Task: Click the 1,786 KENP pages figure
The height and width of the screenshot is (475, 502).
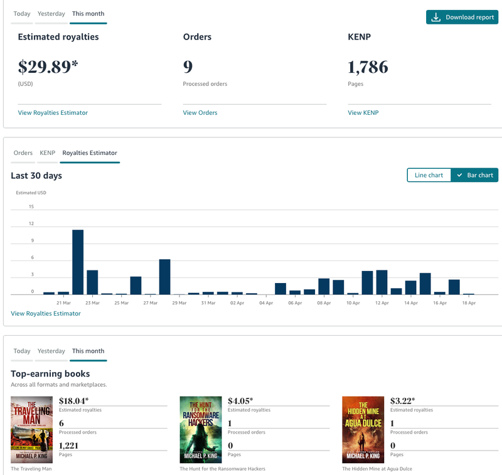Action: [368, 67]
